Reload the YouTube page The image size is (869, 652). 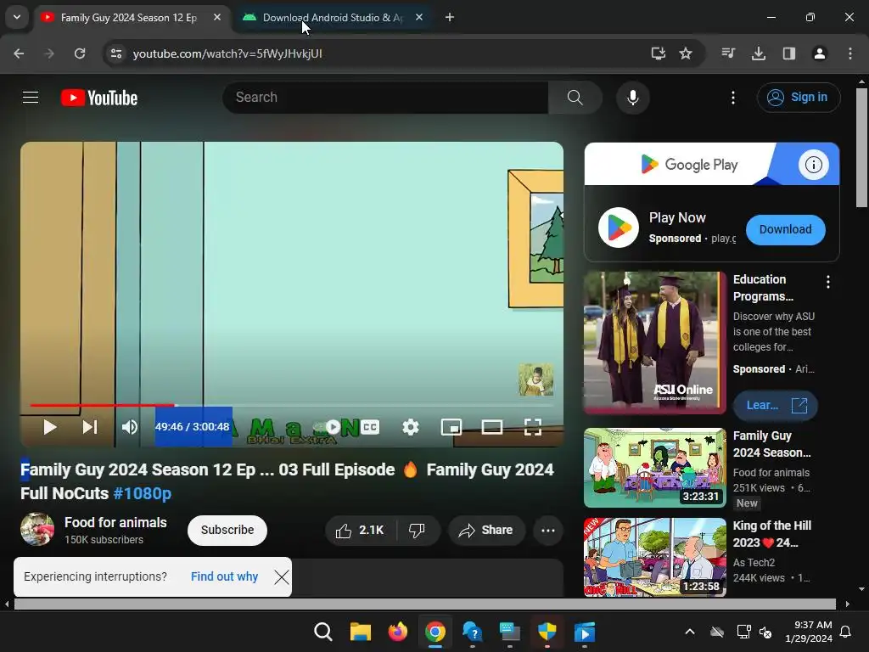coord(80,53)
